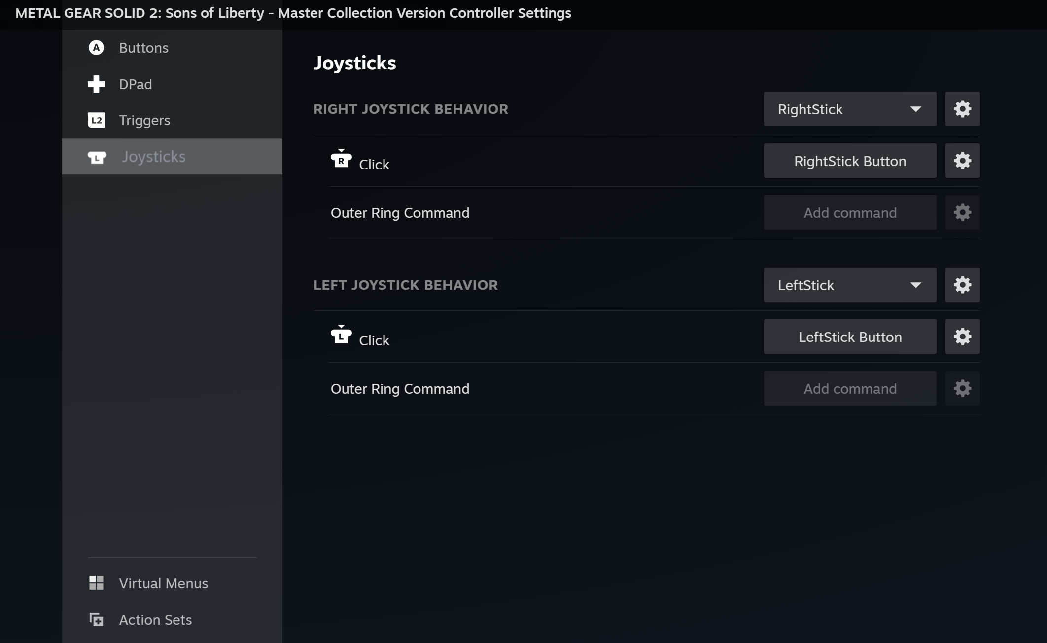Click the LeftStick Button binding
Viewport: 1047px width, 643px height.
click(849, 337)
